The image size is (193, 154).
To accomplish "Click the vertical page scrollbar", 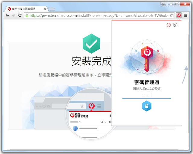I will click(x=189, y=84).
